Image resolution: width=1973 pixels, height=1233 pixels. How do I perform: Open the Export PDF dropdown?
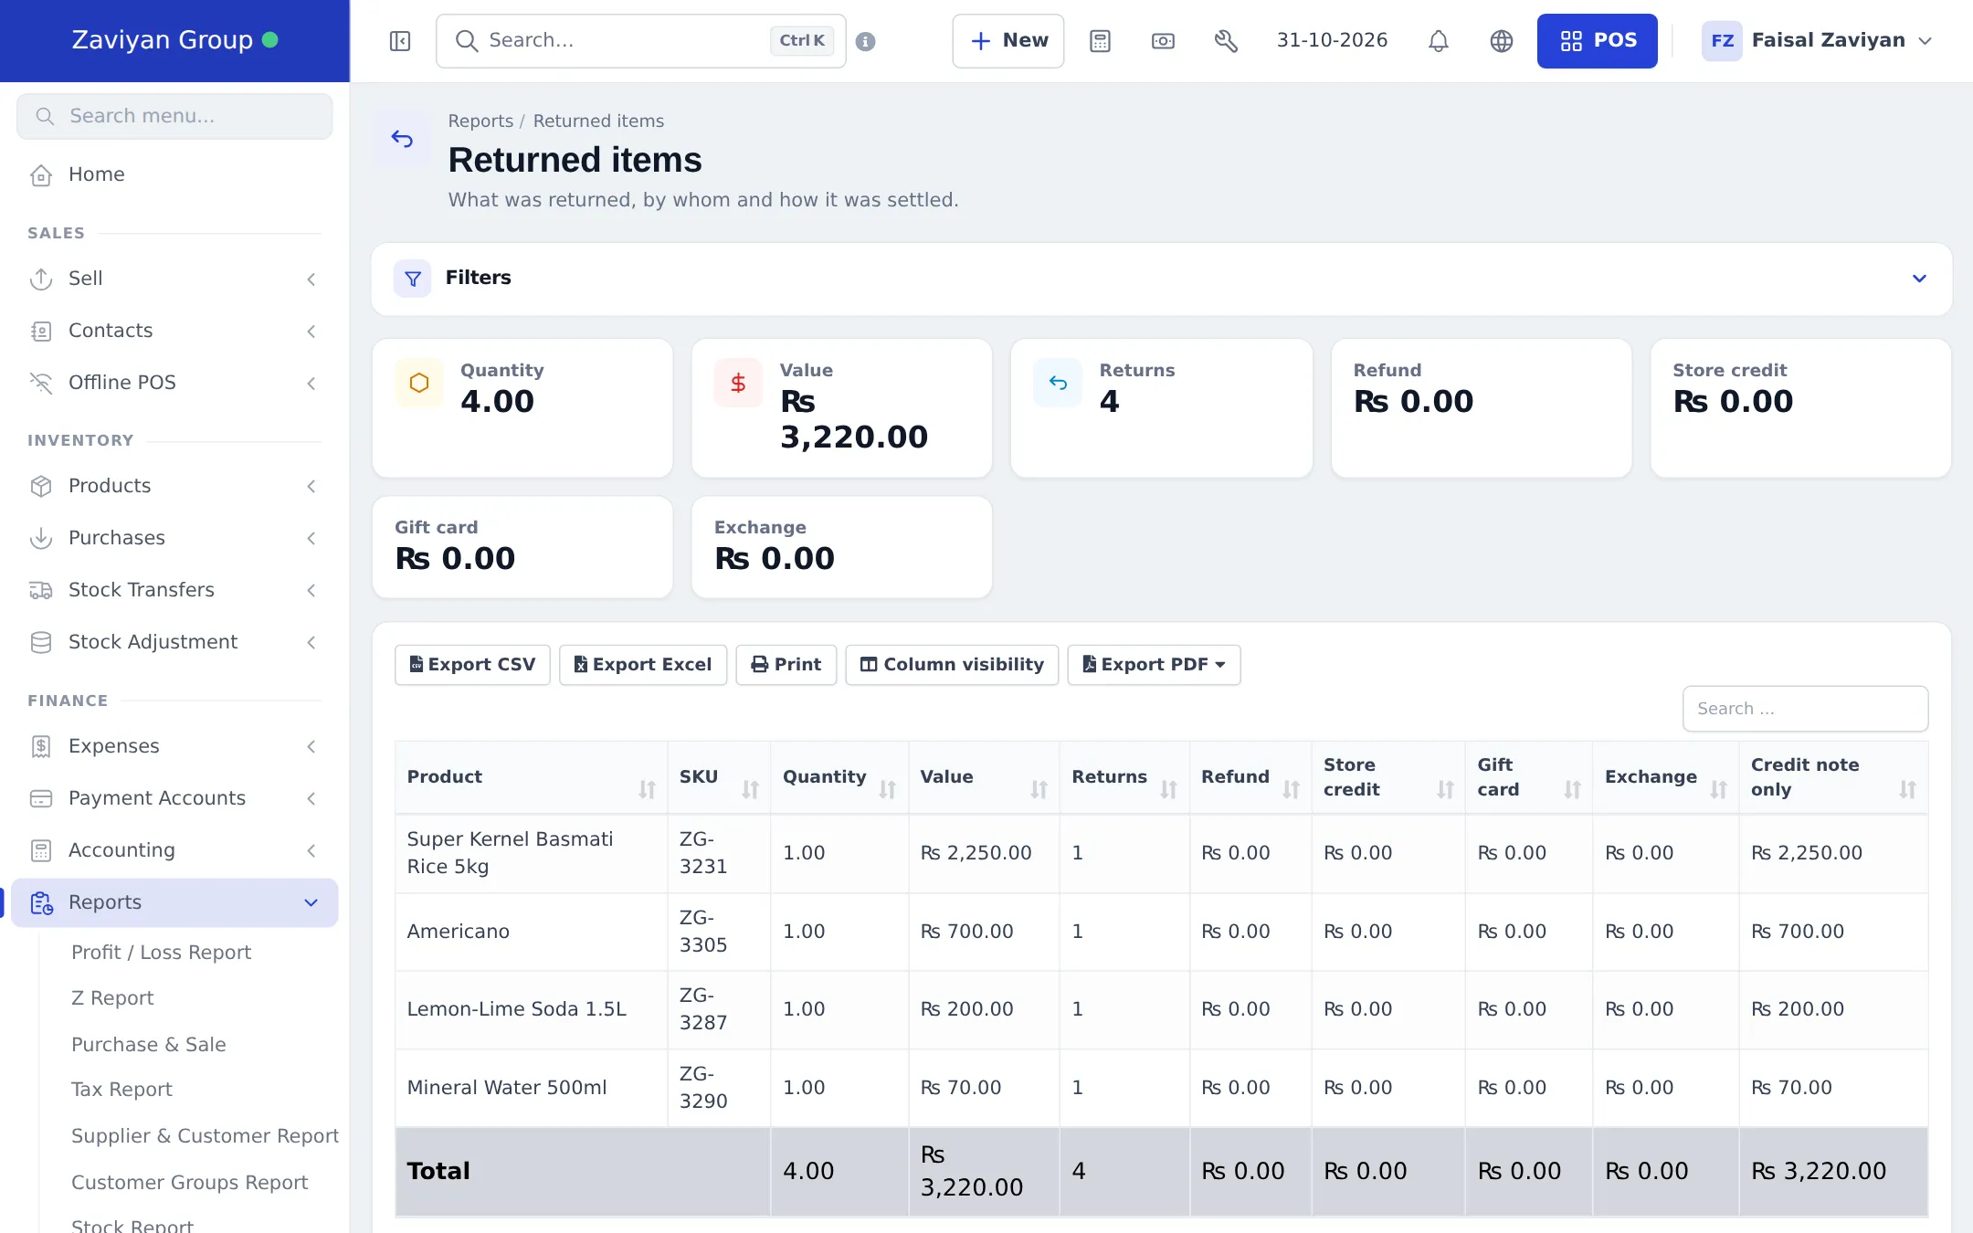(x=1154, y=665)
